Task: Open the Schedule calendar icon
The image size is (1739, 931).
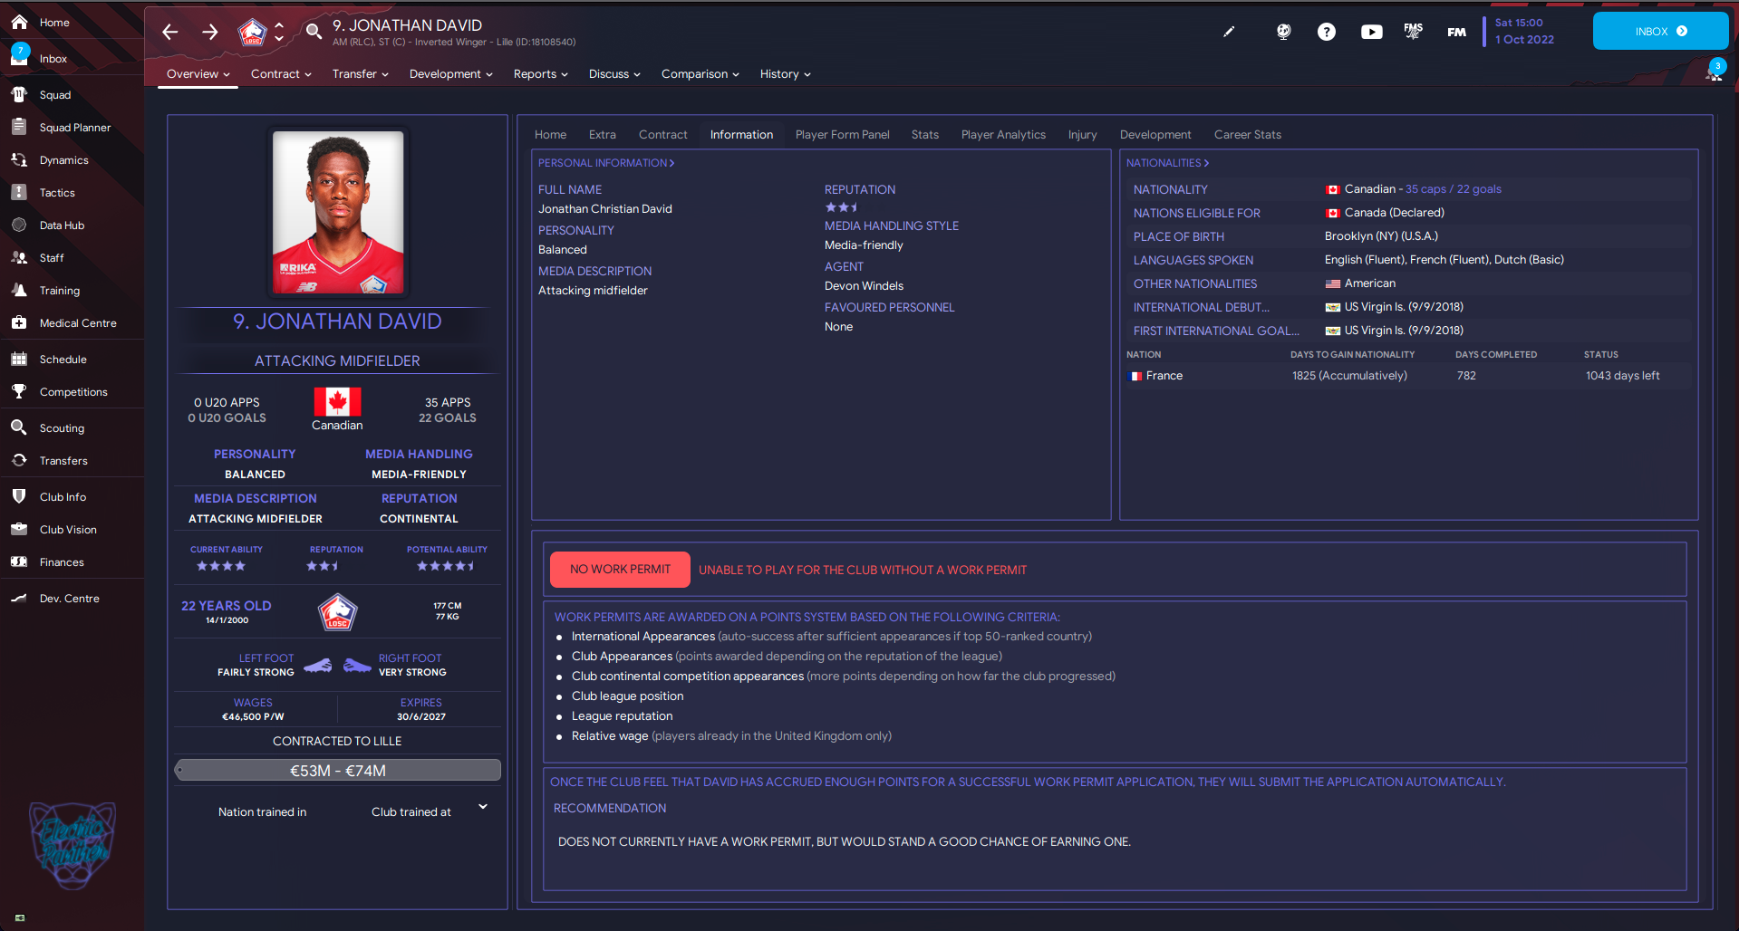Action: click(19, 359)
